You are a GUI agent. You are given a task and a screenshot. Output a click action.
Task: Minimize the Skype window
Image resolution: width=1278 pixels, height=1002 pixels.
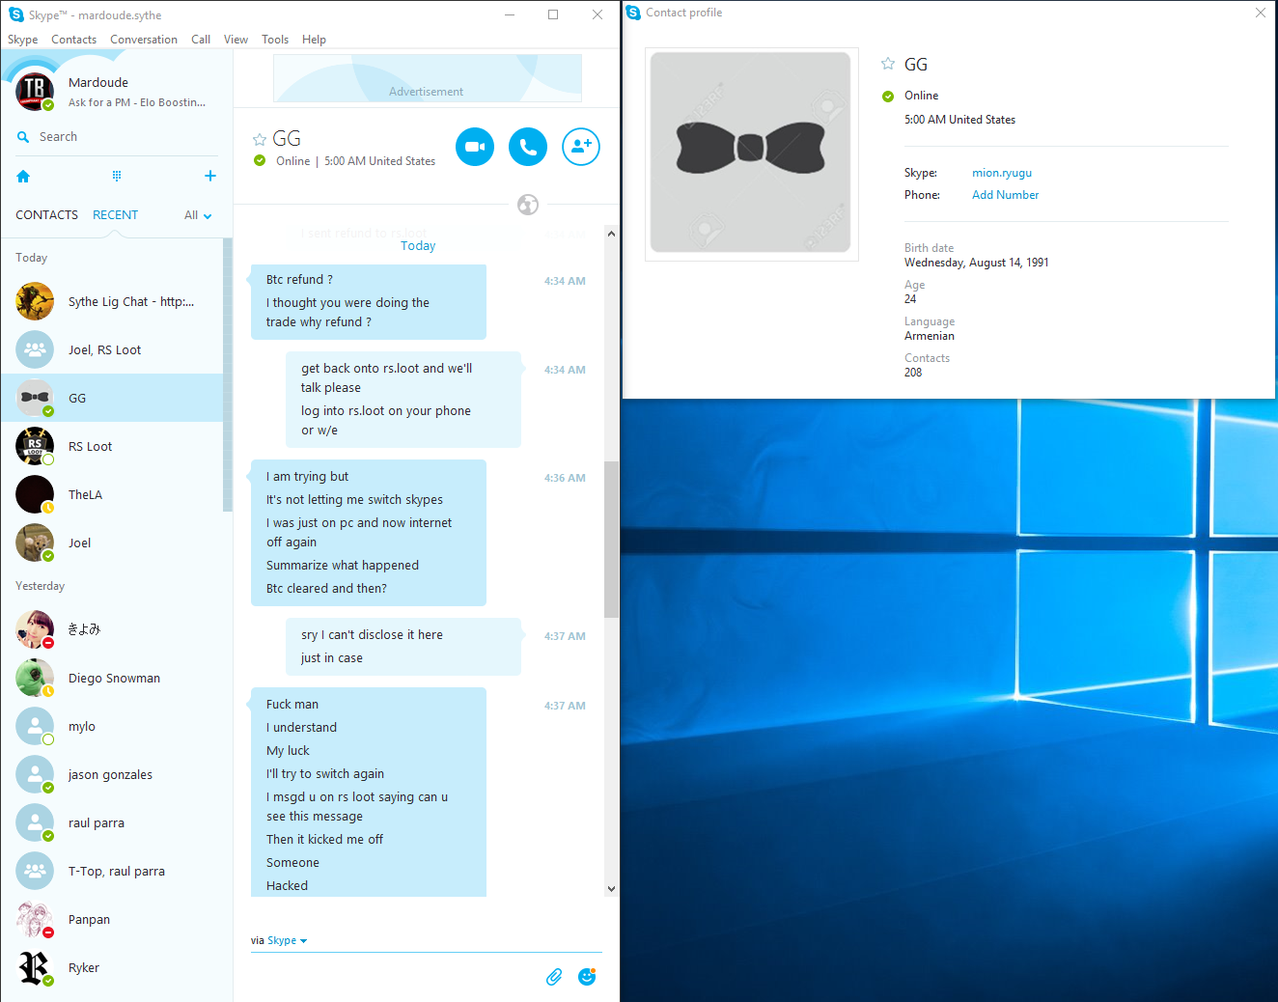point(509,14)
